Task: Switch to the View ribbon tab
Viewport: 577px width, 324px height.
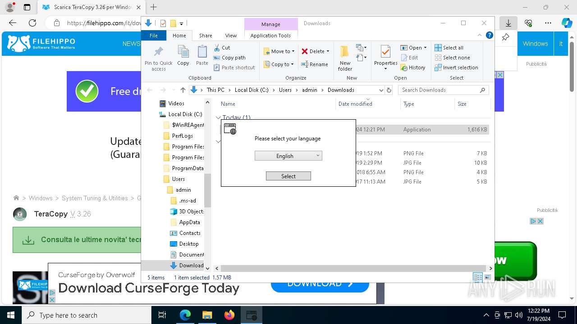Action: coord(231,36)
